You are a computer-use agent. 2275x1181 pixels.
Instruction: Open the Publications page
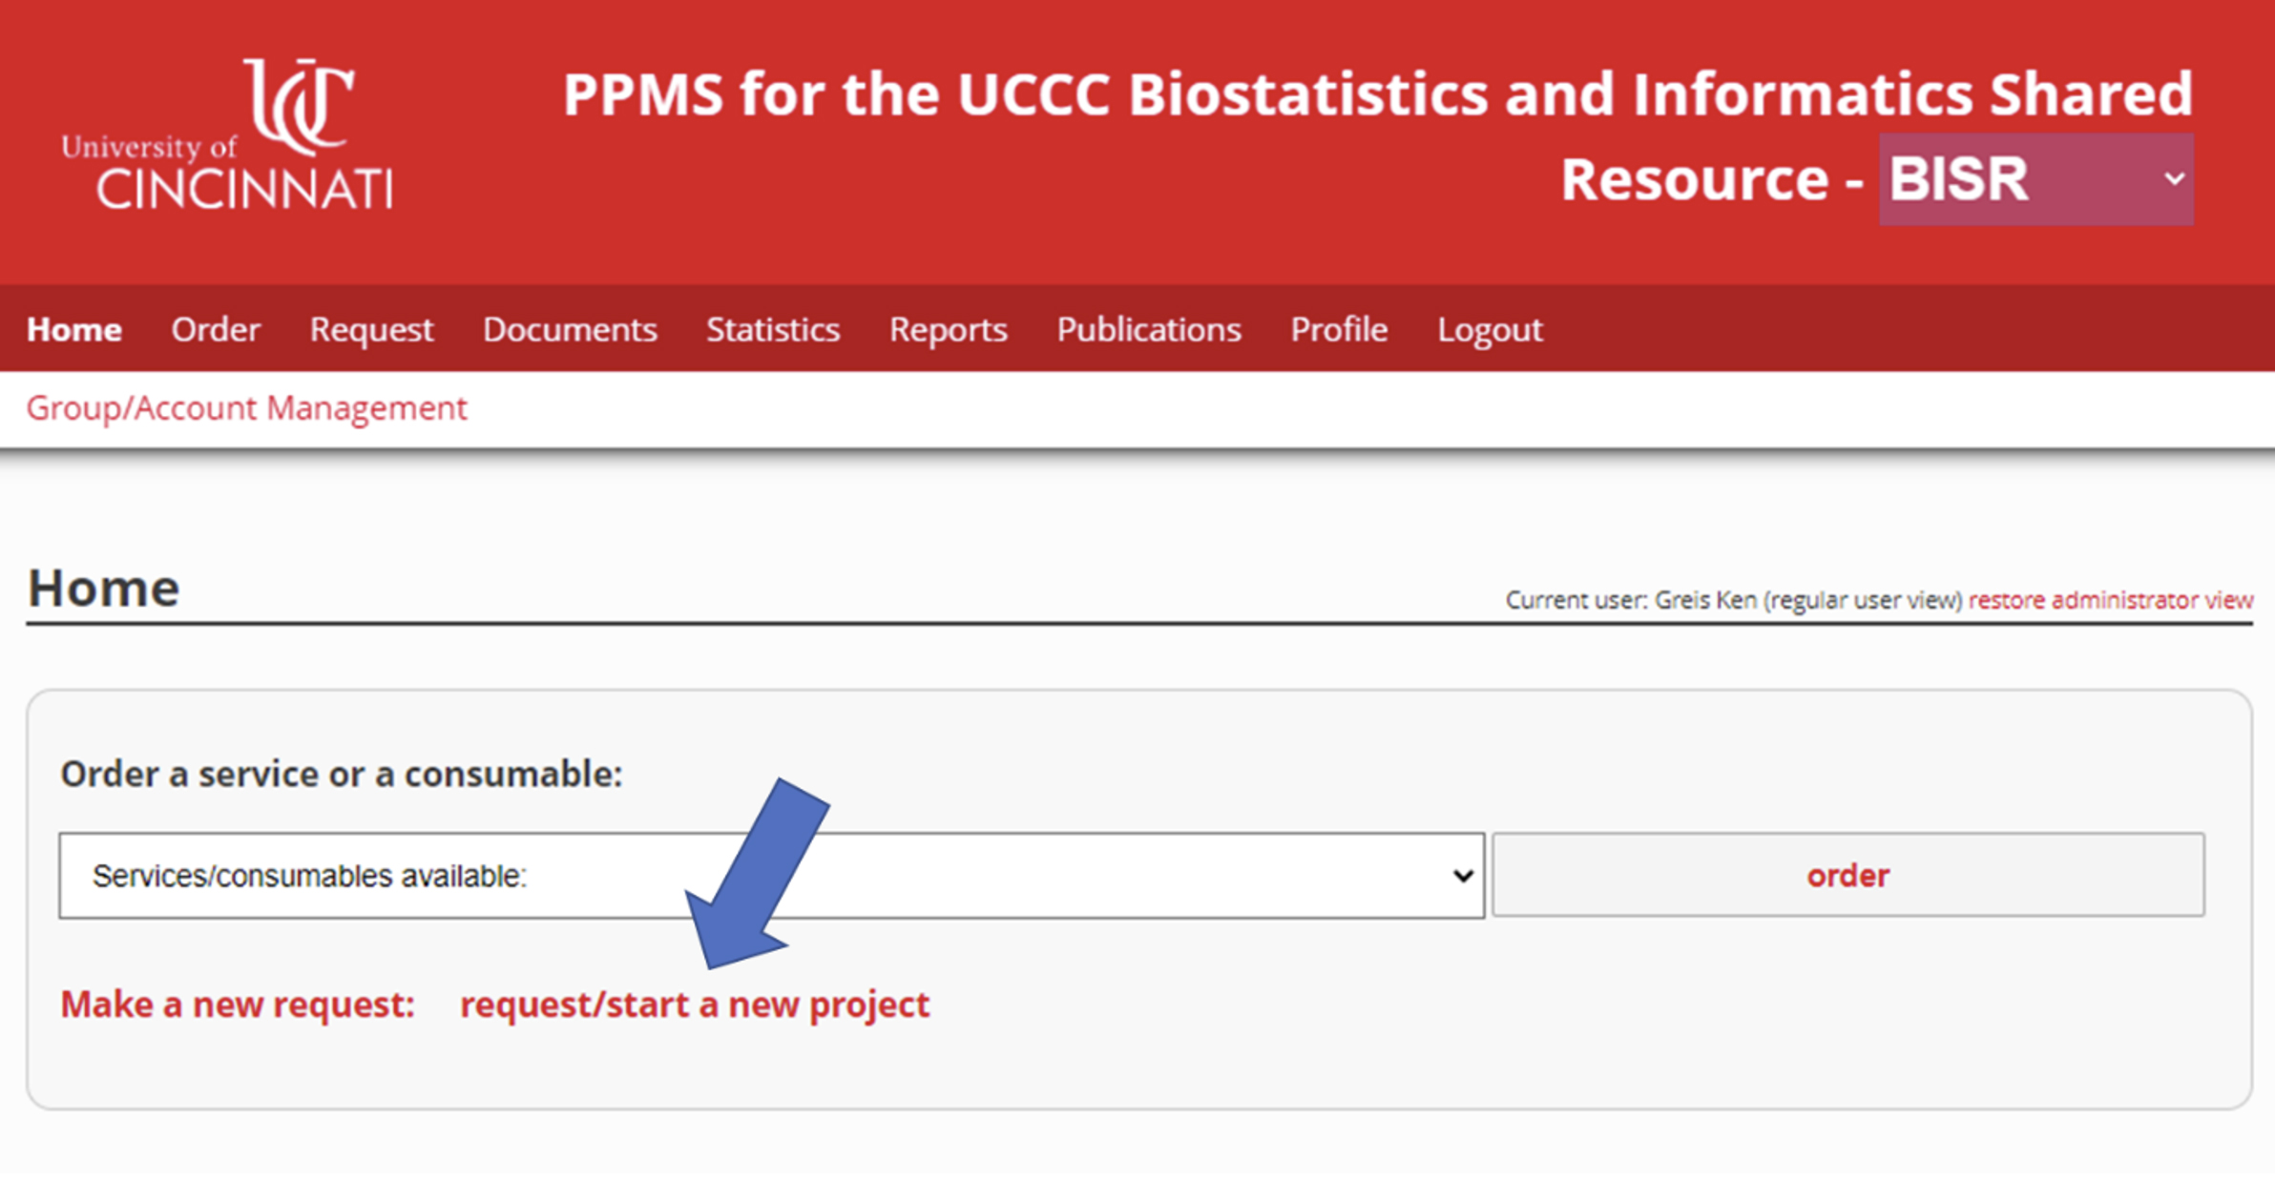[1149, 329]
